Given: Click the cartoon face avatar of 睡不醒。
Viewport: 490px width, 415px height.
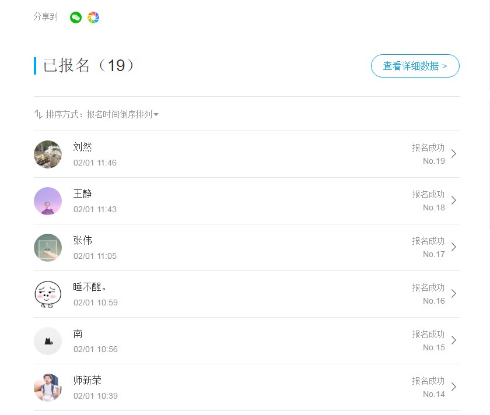Looking at the screenshot, I should [x=48, y=294].
